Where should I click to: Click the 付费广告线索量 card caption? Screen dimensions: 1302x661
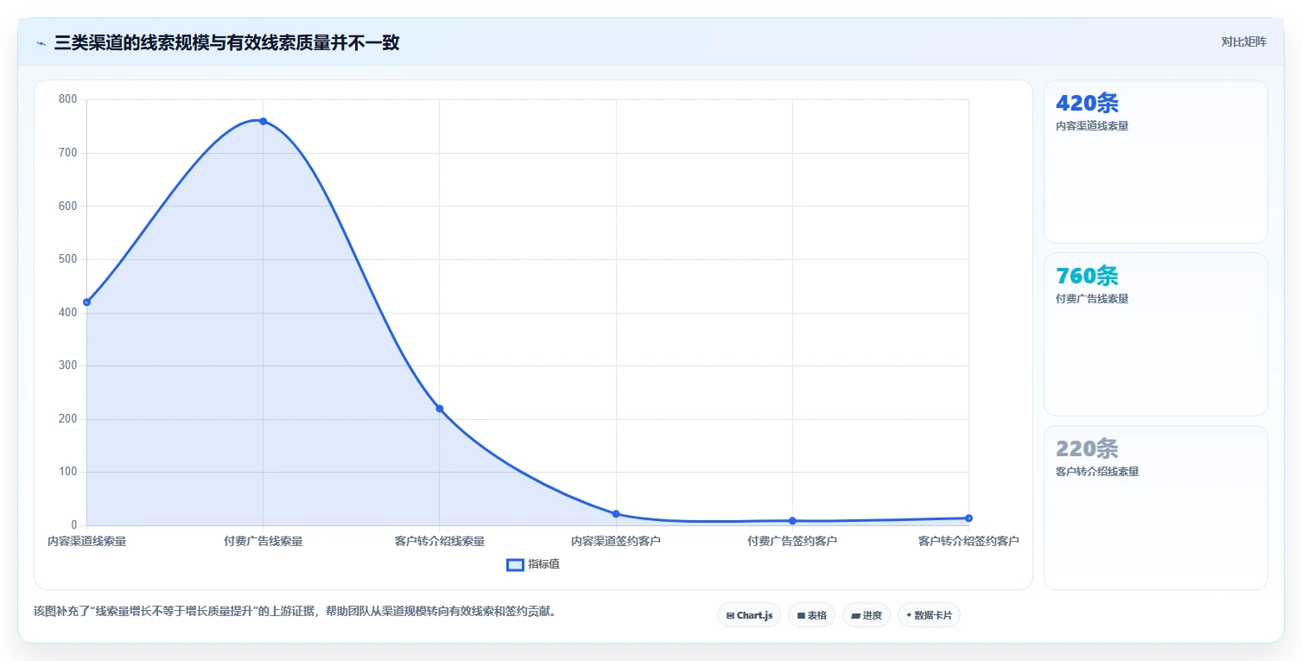[x=1092, y=299]
